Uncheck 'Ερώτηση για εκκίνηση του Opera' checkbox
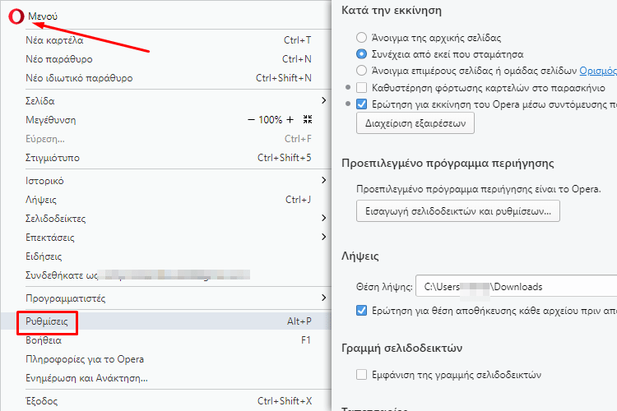This screenshot has width=617, height=411. 361,104
